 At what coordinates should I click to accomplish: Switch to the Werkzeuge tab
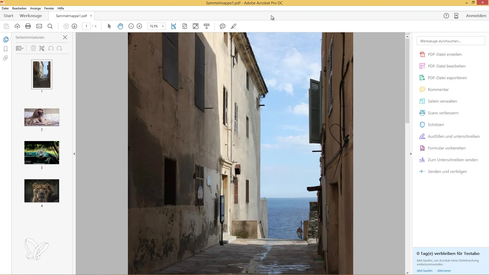(31, 16)
